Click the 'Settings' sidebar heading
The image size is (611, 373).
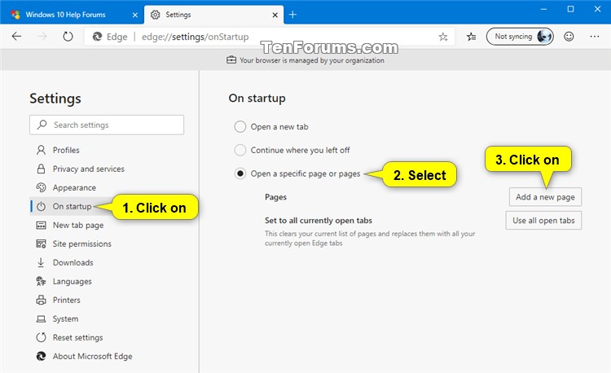pyautogui.click(x=55, y=98)
